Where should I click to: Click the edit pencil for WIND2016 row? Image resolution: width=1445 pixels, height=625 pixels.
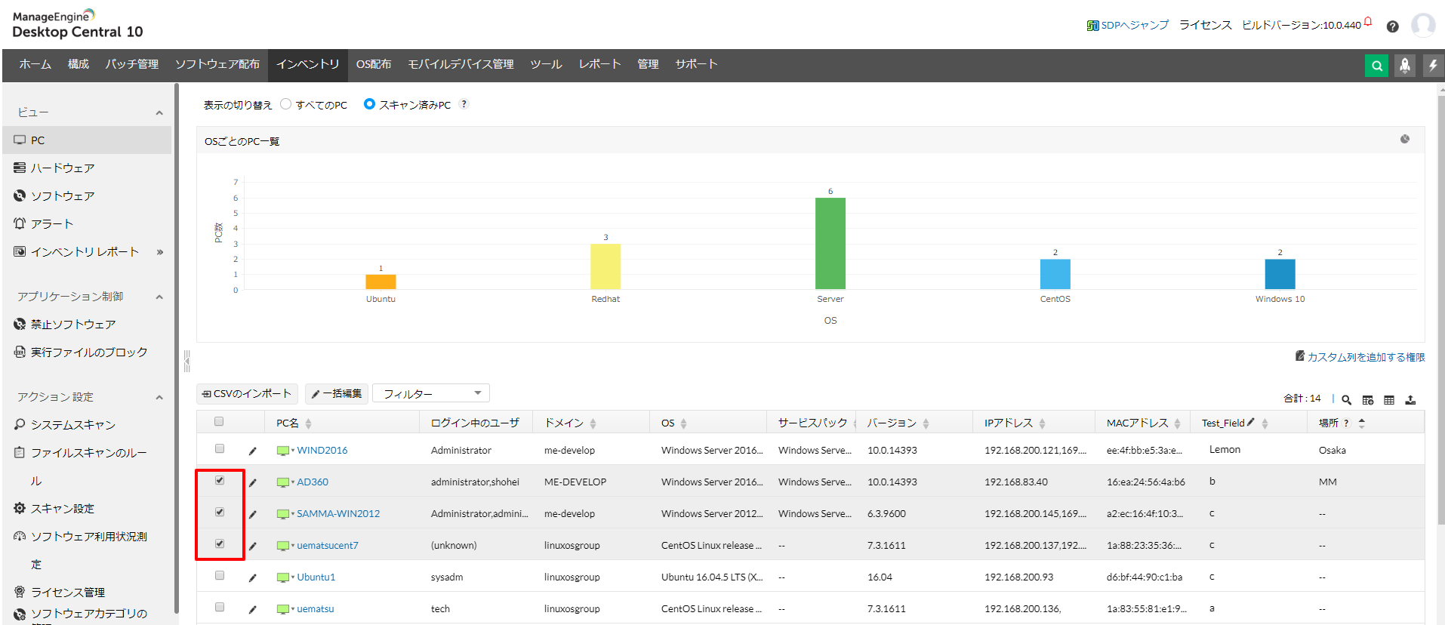coord(253,451)
